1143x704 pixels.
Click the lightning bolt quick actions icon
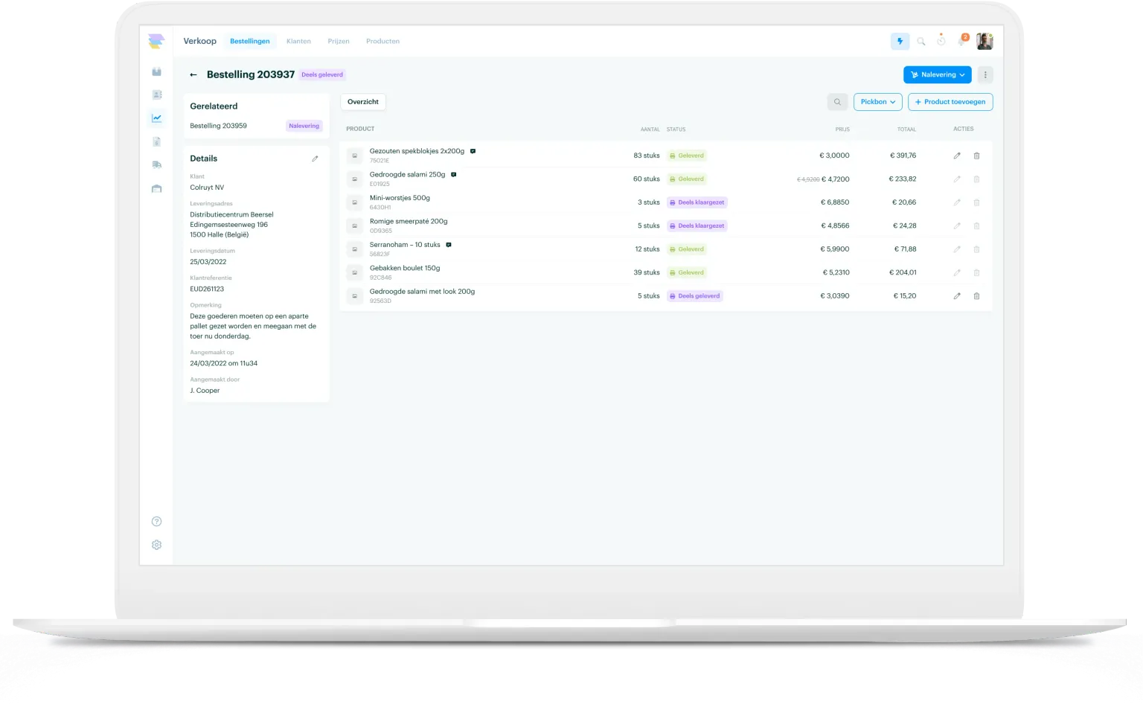click(x=900, y=42)
